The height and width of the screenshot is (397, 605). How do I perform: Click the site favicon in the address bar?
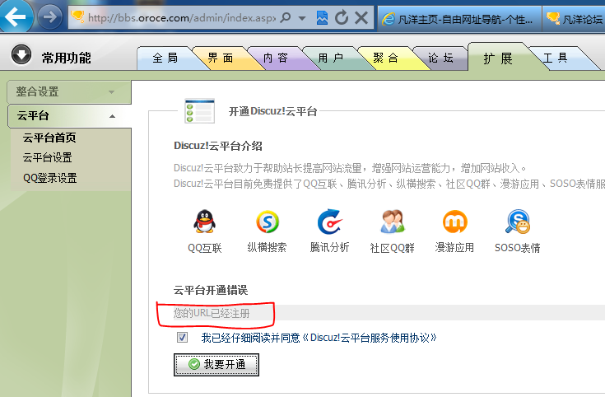77,16
